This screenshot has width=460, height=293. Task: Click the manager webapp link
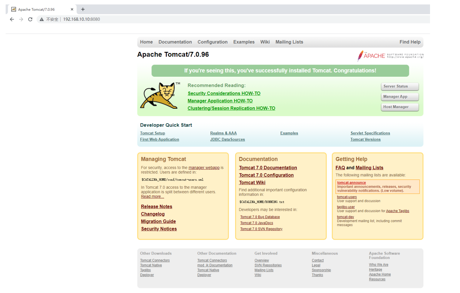pos(204,168)
